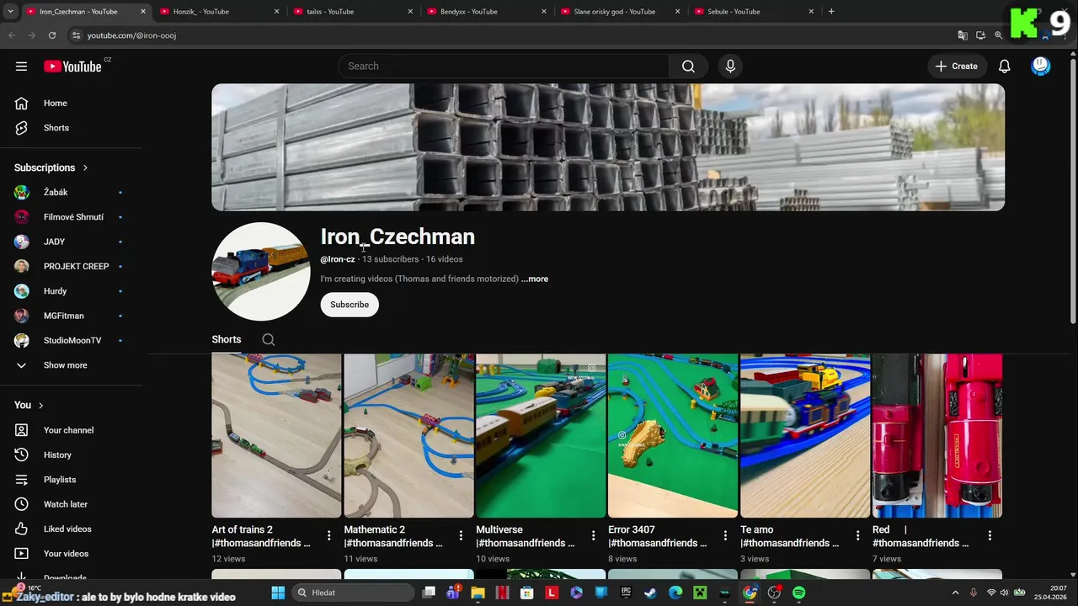Reload the page in the browser
Viewport: 1078px width, 606px height.
52,35
